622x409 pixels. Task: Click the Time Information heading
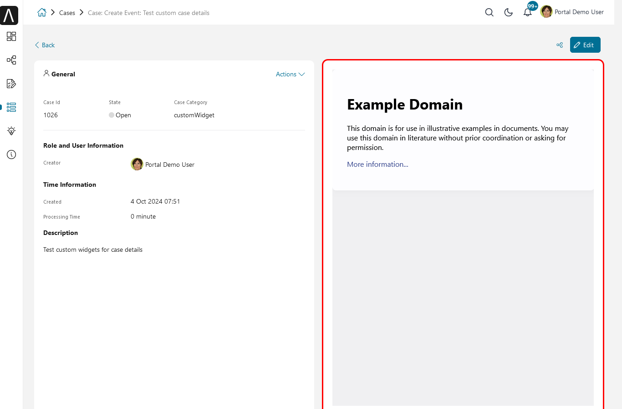(70, 185)
